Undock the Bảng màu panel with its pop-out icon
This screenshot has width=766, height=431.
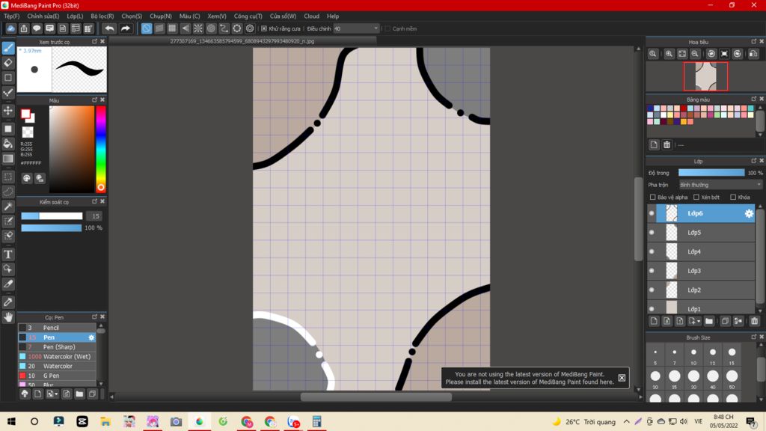tap(754, 100)
